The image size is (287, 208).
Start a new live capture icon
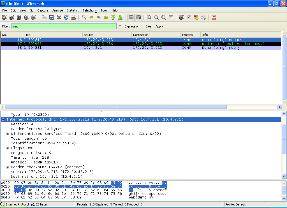[19, 17]
